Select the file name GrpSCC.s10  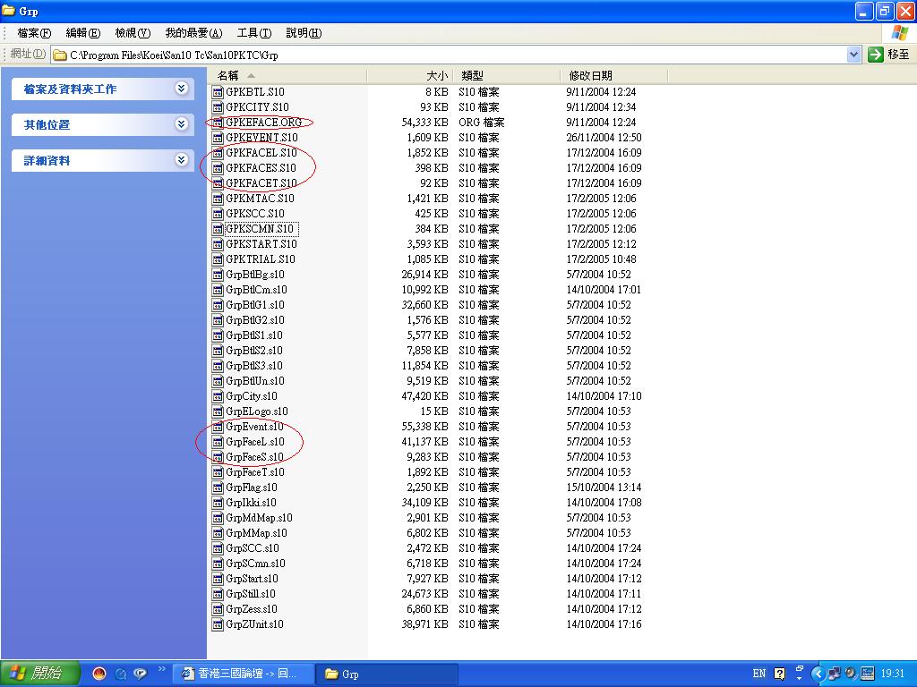coord(253,548)
